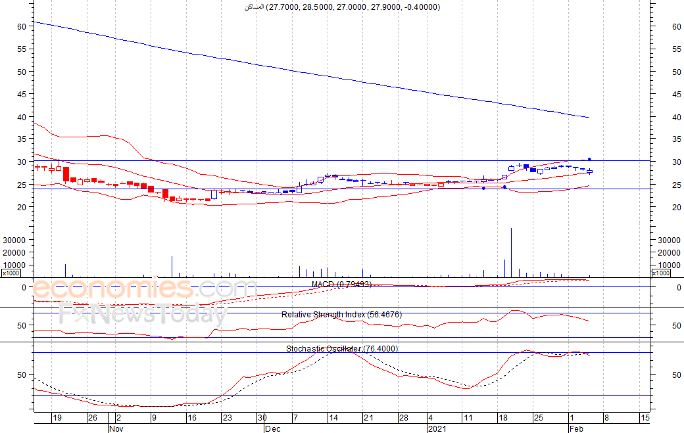684x433 pixels.
Task: Click the OHLC values title at chart top
Action: click(x=342, y=7)
